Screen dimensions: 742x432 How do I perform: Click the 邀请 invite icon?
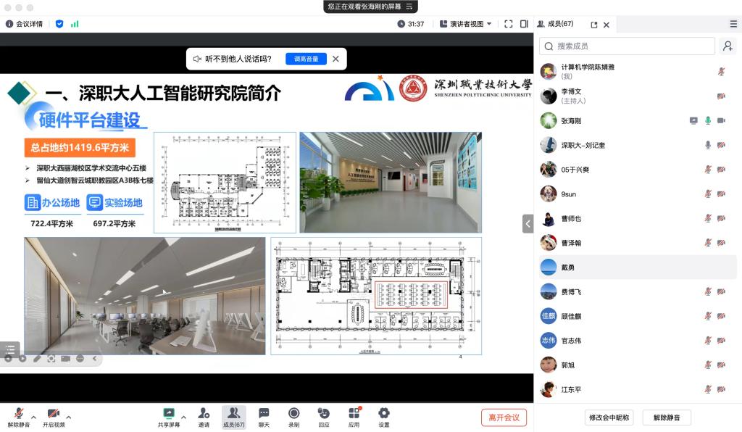[x=204, y=417]
